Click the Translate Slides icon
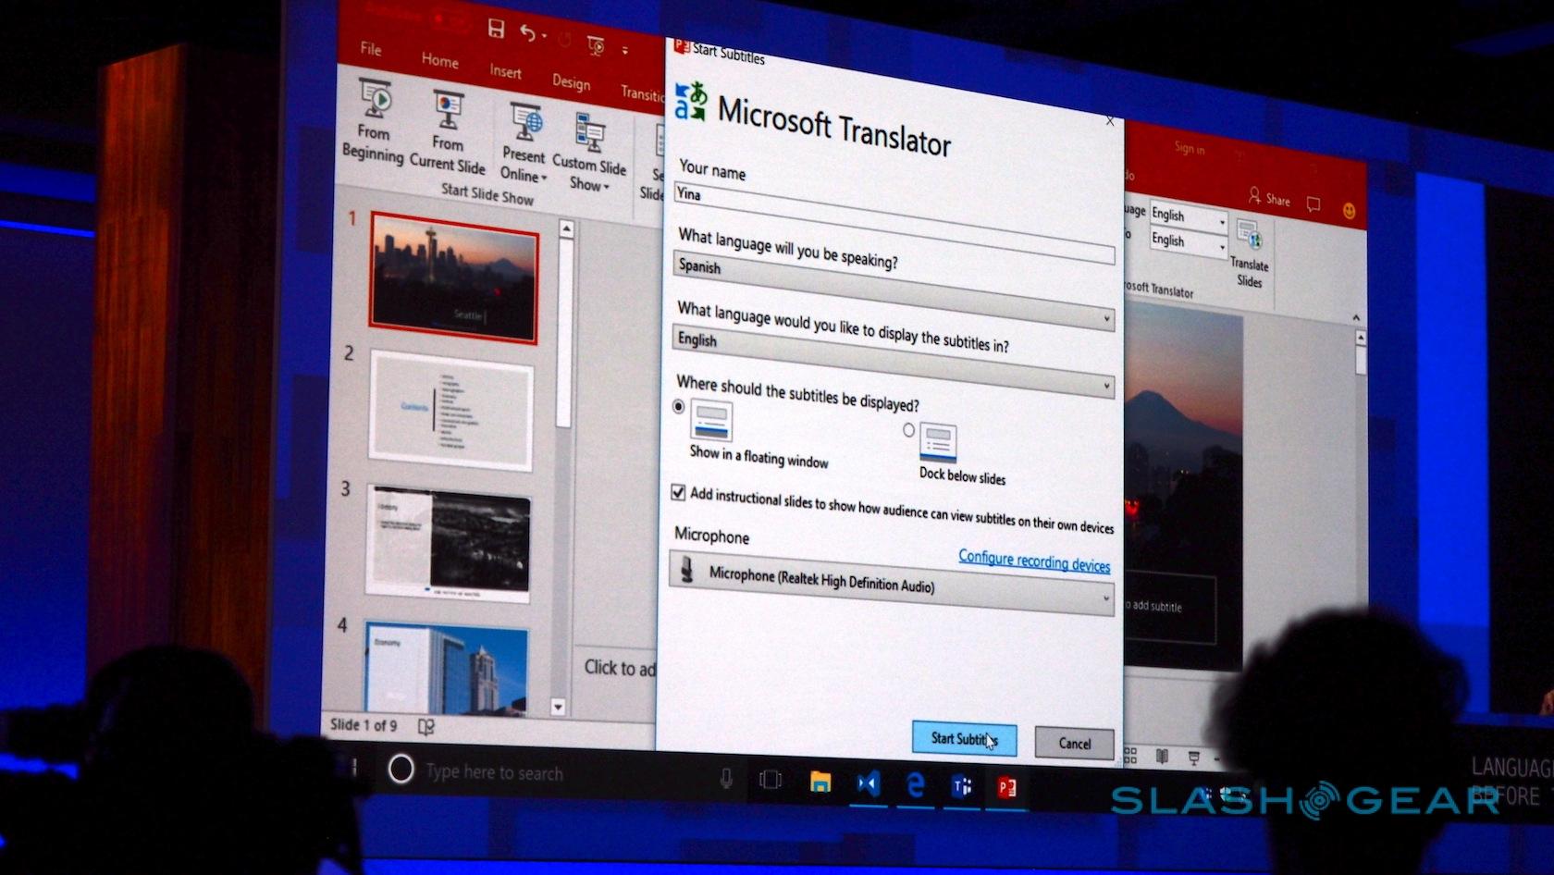 (x=1250, y=238)
